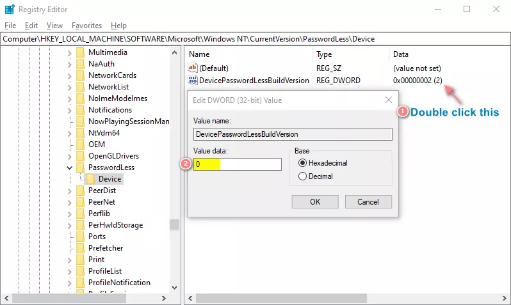Click the NaAuth folder icon

tap(80, 64)
